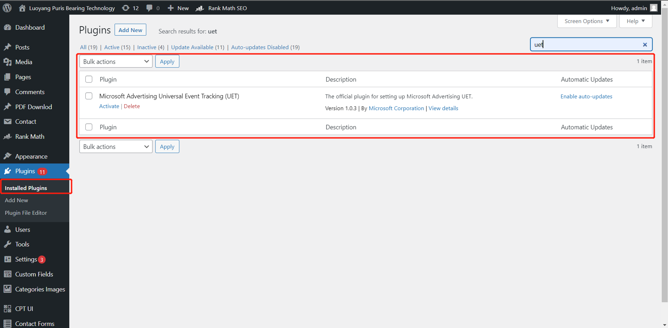The height and width of the screenshot is (328, 668).
Task: Open the WordPress logo menu
Action: (7, 8)
